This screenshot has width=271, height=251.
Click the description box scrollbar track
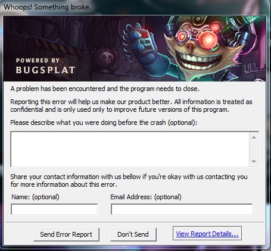[254, 149]
